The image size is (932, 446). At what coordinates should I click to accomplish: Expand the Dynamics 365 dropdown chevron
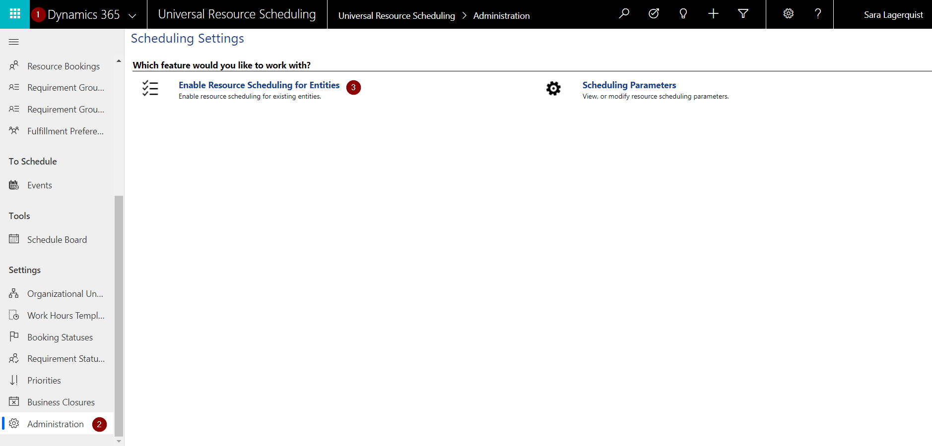133,15
